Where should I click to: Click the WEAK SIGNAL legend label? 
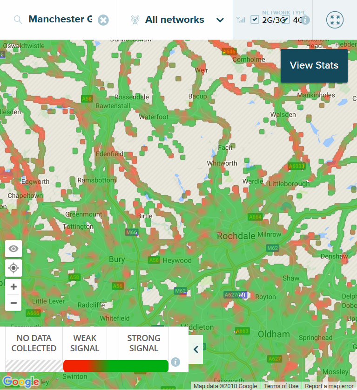pyautogui.click(x=85, y=343)
